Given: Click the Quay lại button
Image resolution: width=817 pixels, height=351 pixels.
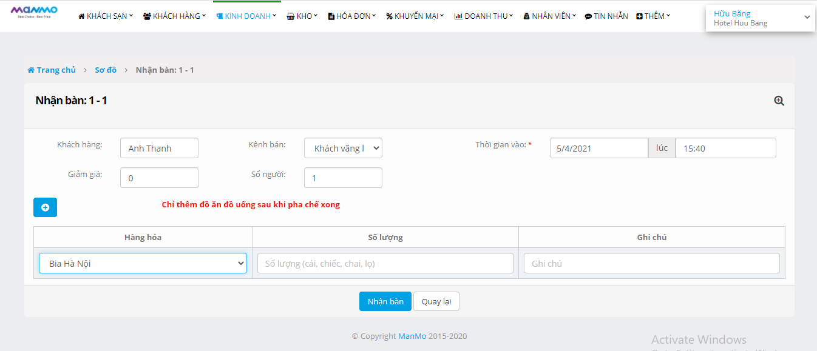Looking at the screenshot, I should point(436,301).
